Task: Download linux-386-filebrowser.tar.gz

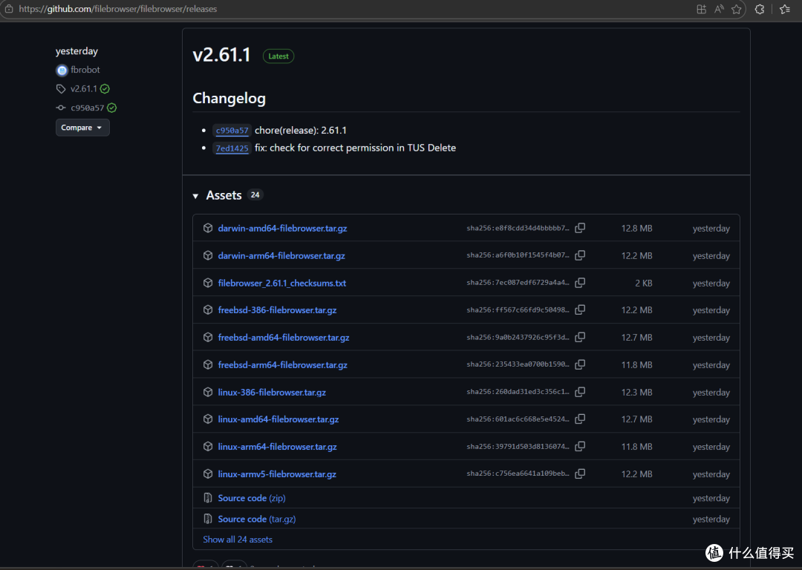Action: [272, 392]
